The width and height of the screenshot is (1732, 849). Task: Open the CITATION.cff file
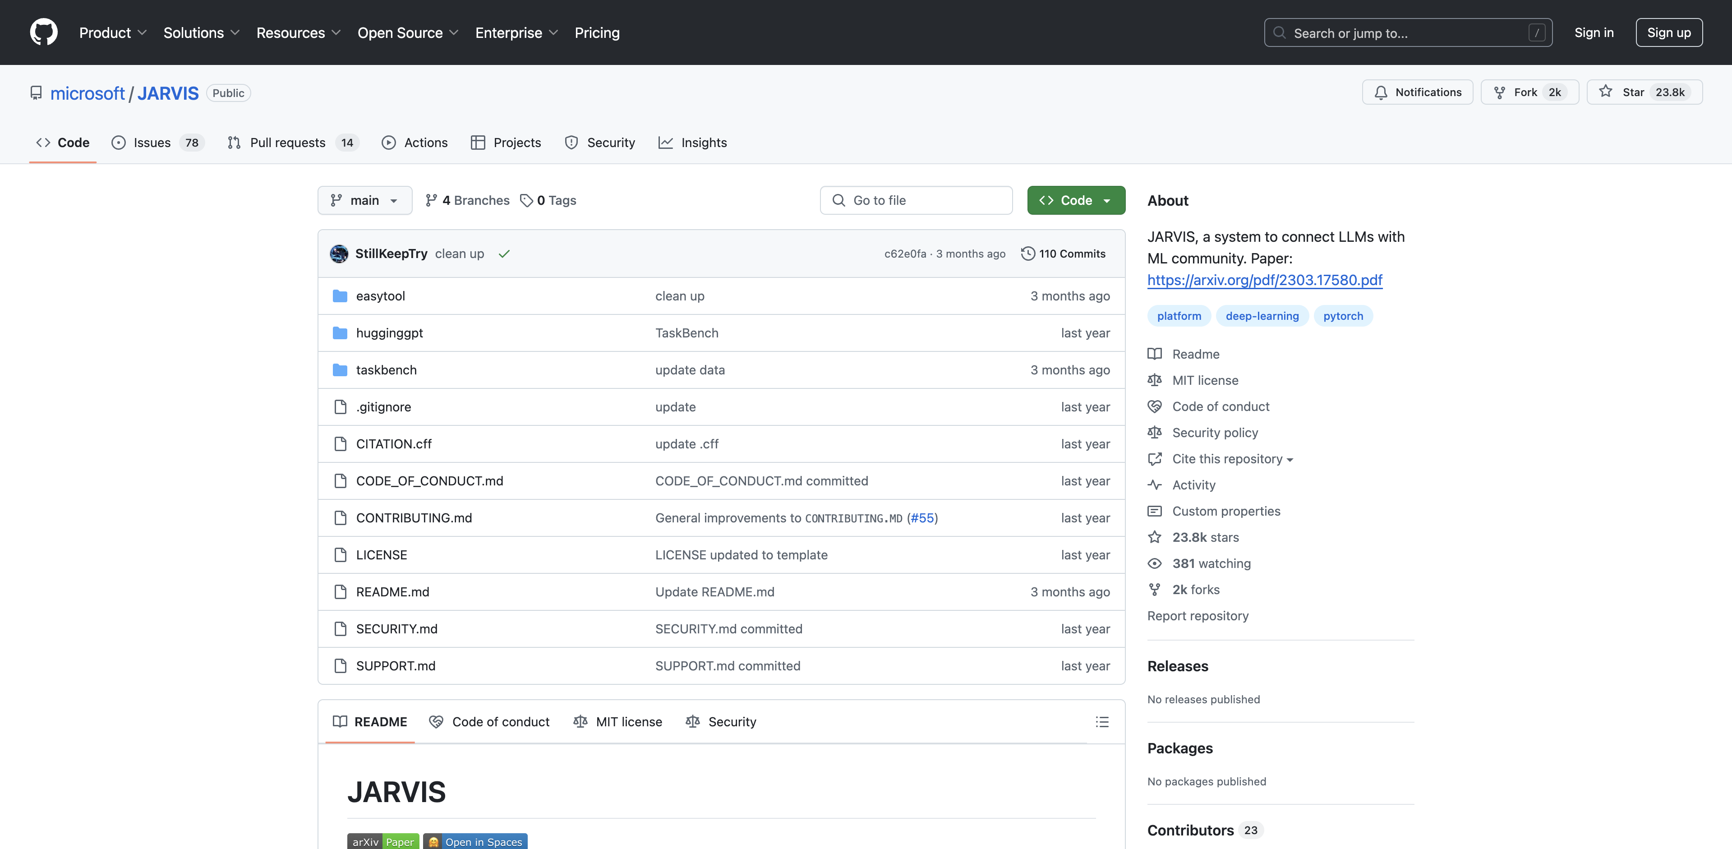pos(394,443)
